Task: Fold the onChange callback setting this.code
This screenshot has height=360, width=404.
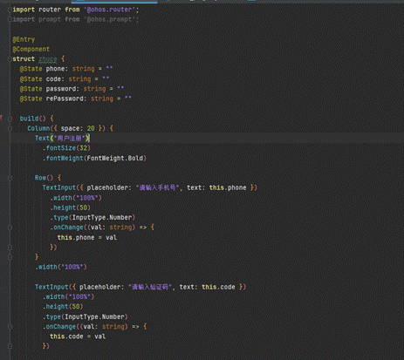Action: point(10,327)
